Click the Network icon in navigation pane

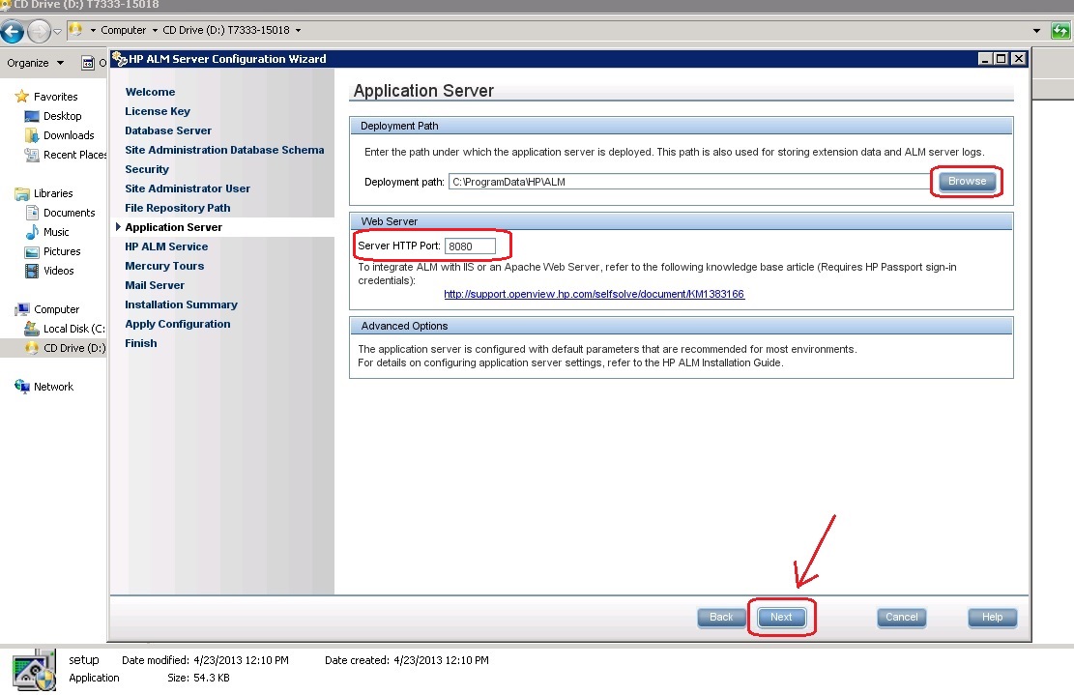point(22,387)
